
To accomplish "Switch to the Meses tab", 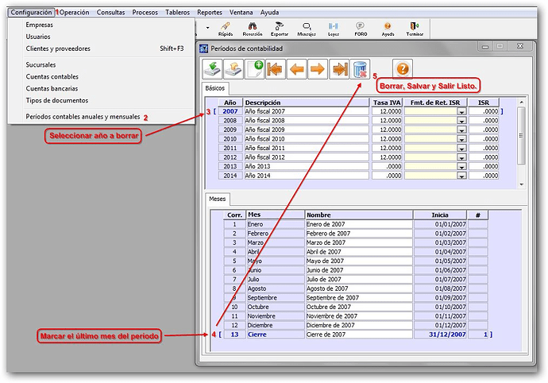I will coord(217,199).
